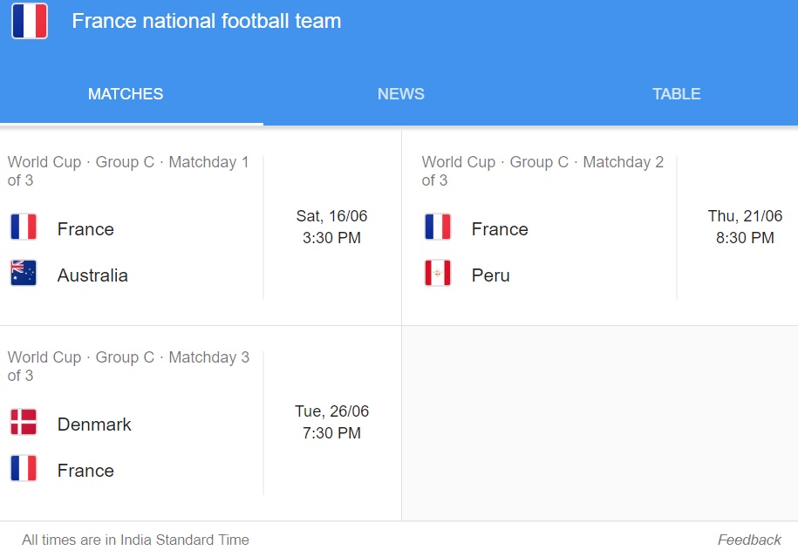Viewport: 798px width, 557px height.
Task: Click the Denmark flag icon
Action: click(24, 422)
